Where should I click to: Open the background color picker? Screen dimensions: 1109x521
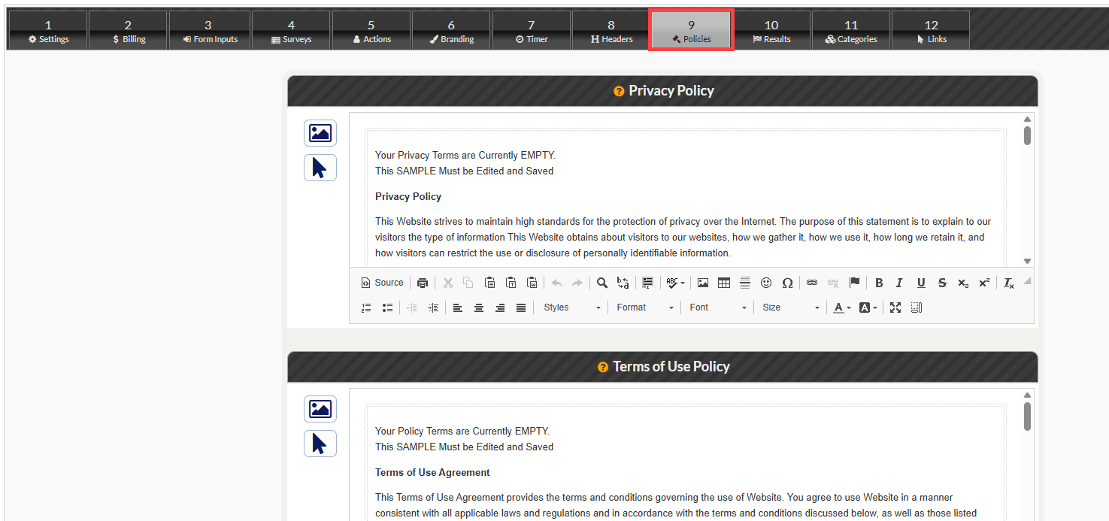pyautogui.click(x=868, y=307)
